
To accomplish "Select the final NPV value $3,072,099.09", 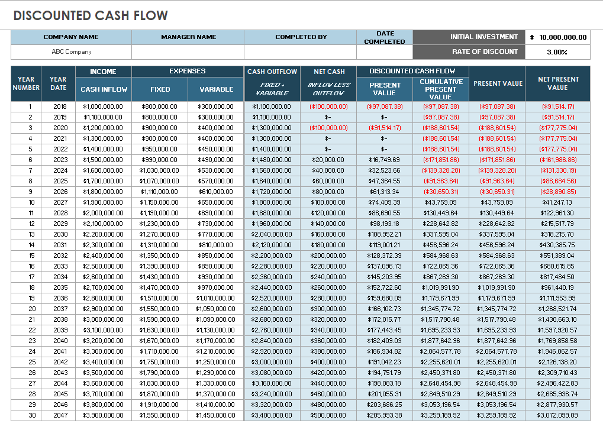I will (556, 416).
